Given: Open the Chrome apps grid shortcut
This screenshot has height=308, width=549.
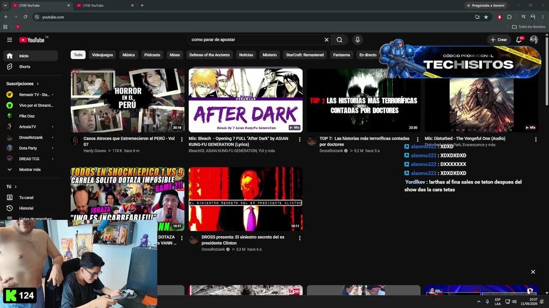Looking at the screenshot, I should [5, 27].
